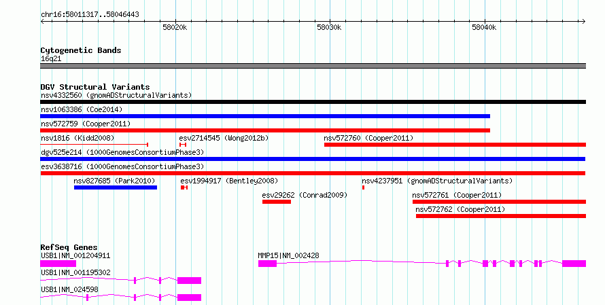605x305 pixels.
Task: Click the nsv827685 (Park2010) label
Action: [114, 181]
